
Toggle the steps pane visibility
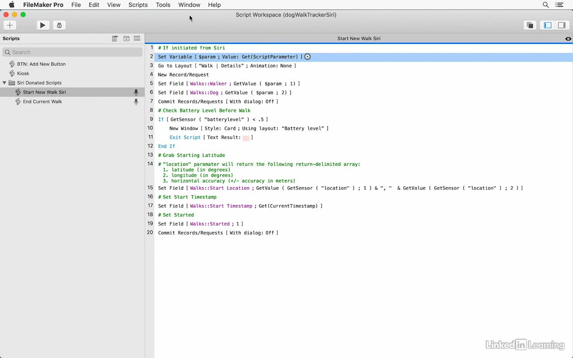pos(561,26)
